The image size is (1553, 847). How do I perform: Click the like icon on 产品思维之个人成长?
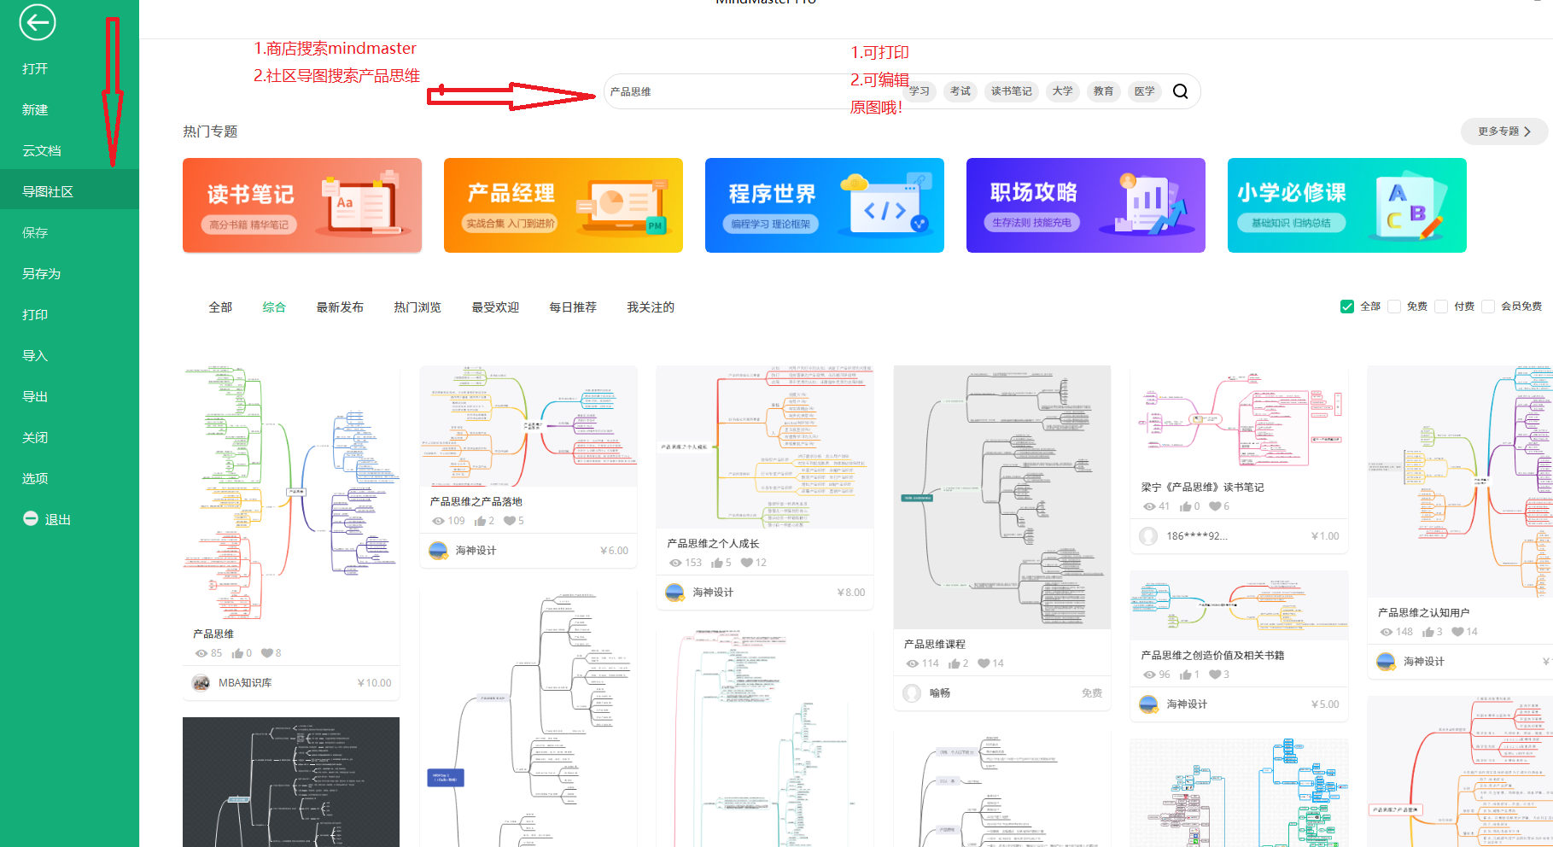pyautogui.click(x=716, y=563)
